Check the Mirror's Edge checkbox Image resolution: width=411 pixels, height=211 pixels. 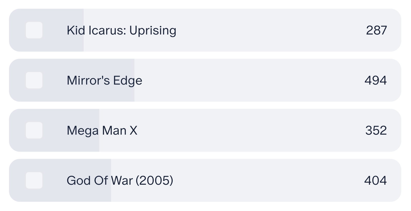point(34,80)
